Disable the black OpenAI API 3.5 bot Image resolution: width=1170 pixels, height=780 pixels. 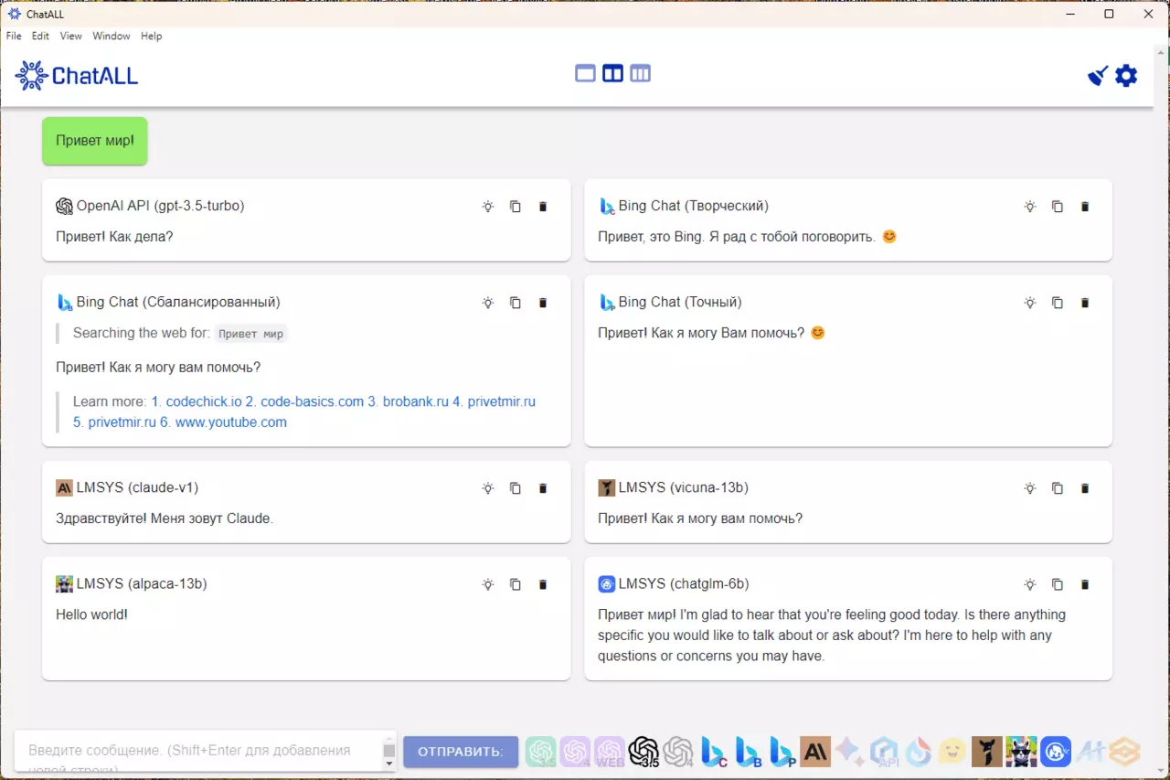point(643,752)
